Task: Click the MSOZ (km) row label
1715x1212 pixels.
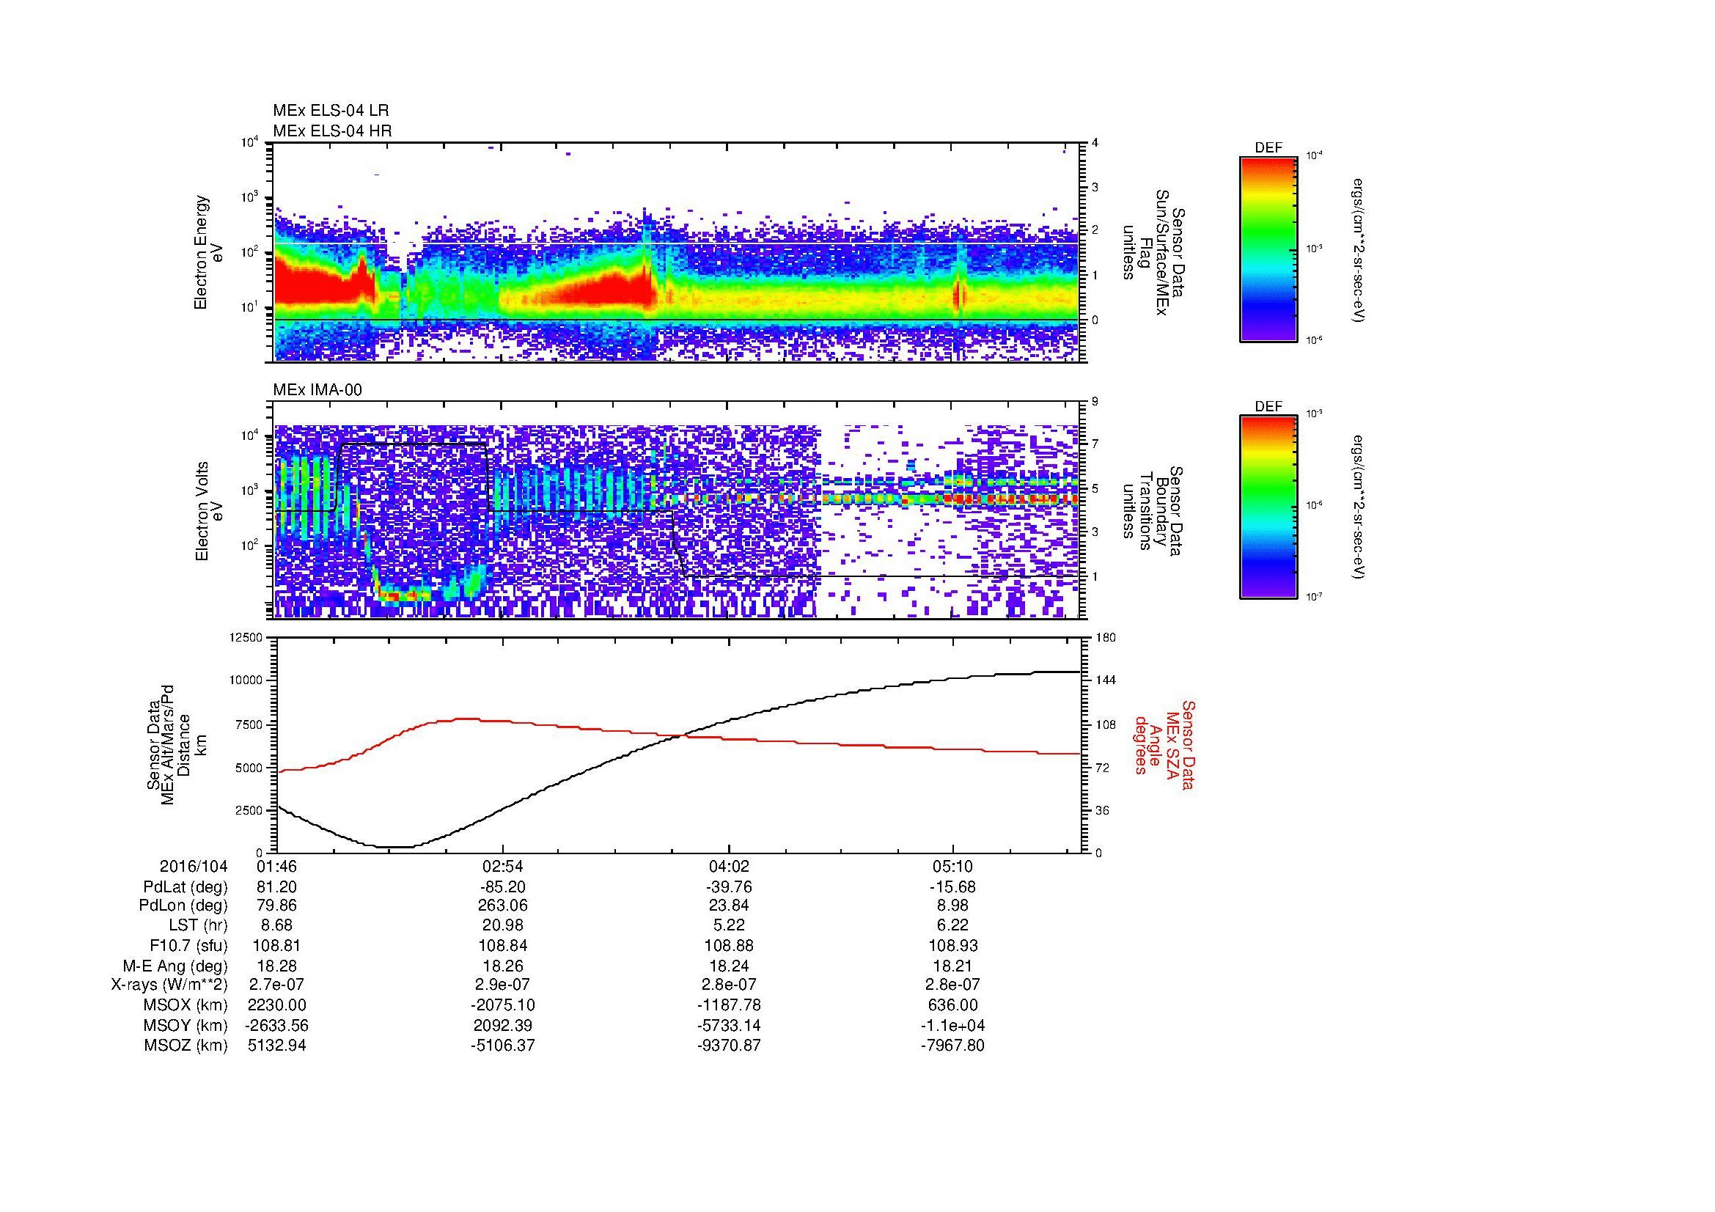Action: pyautogui.click(x=186, y=1046)
